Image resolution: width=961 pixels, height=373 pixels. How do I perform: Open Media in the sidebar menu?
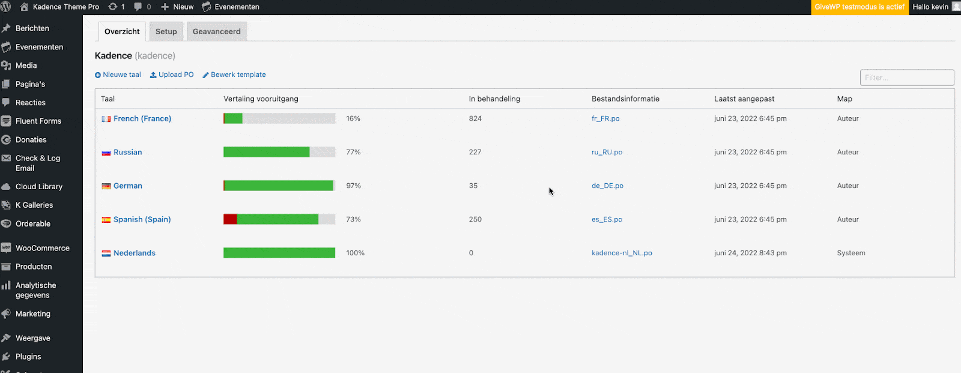pyautogui.click(x=26, y=65)
